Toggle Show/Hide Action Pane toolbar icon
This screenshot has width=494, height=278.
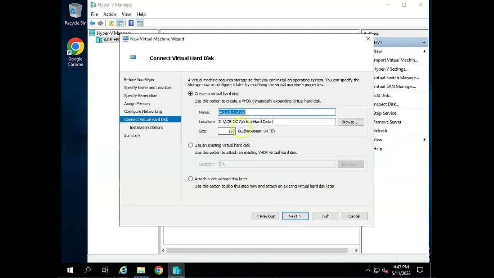(x=140, y=24)
